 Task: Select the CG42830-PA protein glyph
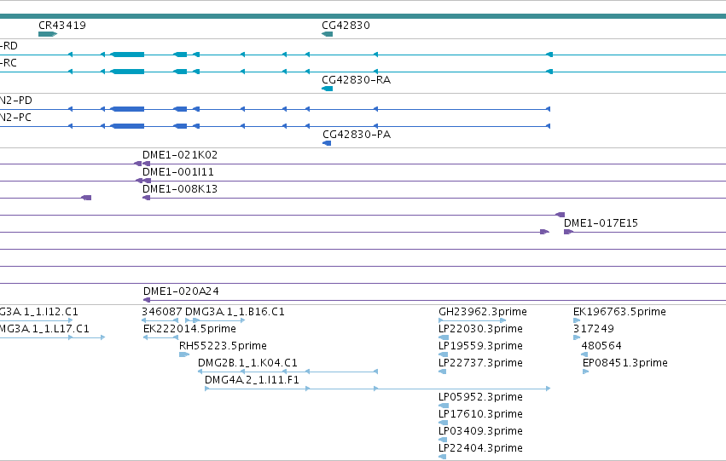(327, 143)
